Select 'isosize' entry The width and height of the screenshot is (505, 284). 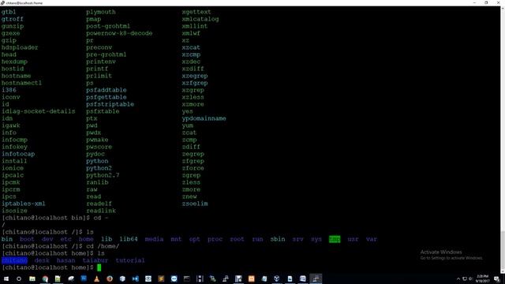point(14,211)
